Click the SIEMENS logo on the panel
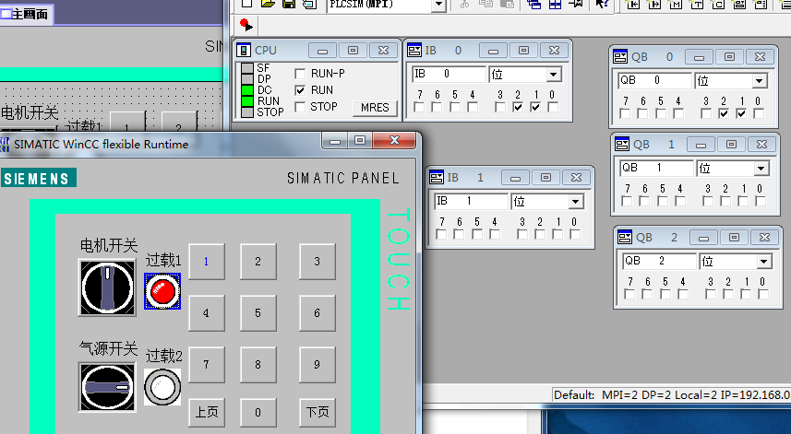Image resolution: width=791 pixels, height=434 pixels. coord(38,178)
